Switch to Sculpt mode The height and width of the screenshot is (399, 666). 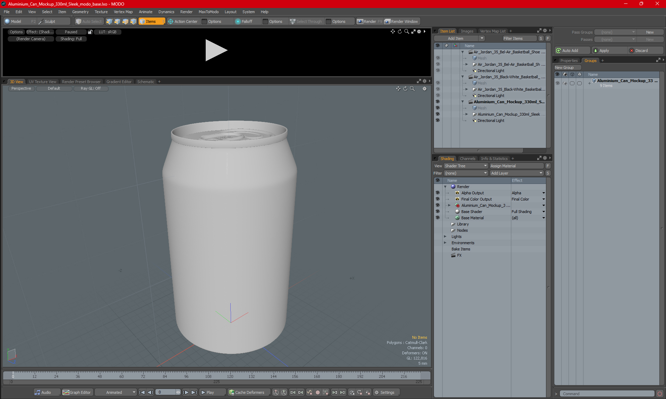(x=54, y=21)
